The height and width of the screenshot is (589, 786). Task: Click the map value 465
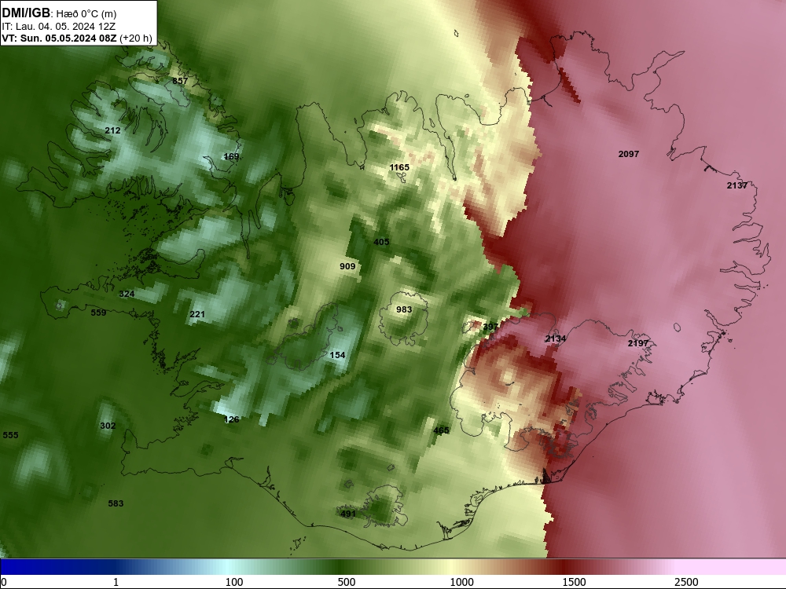441,430
